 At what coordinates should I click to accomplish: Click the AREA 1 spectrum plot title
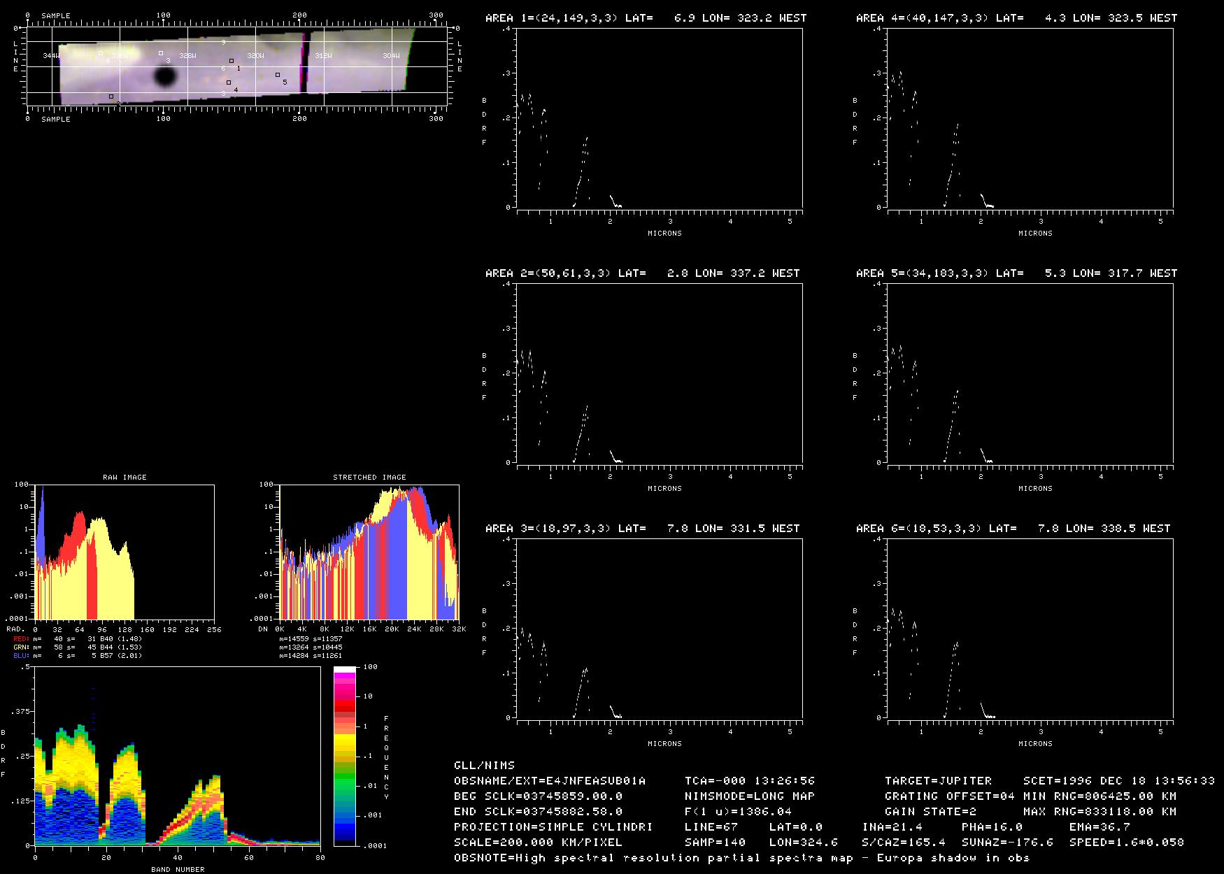pyautogui.click(x=646, y=17)
